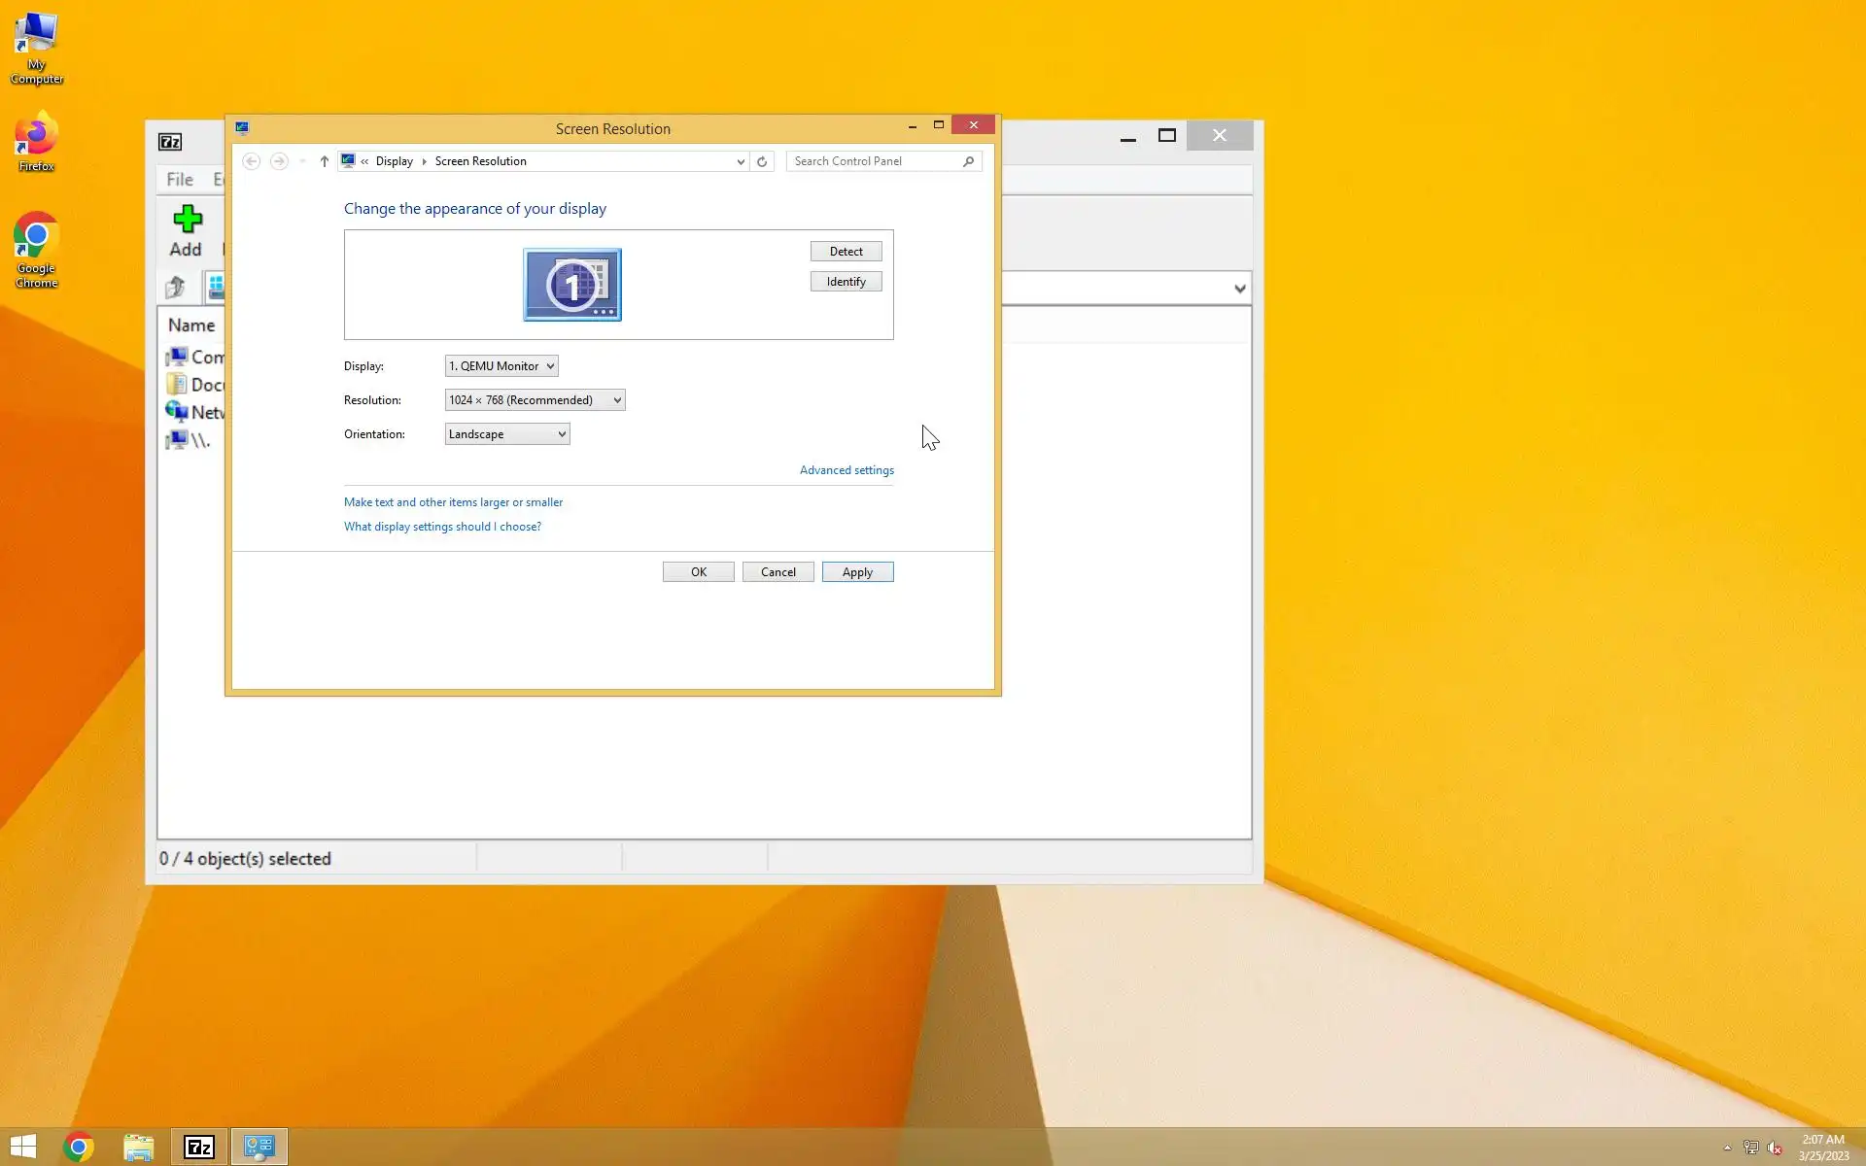The width and height of the screenshot is (1866, 1166).
Task: Expand the Display QEMU Monitor dropdown
Action: 501,366
